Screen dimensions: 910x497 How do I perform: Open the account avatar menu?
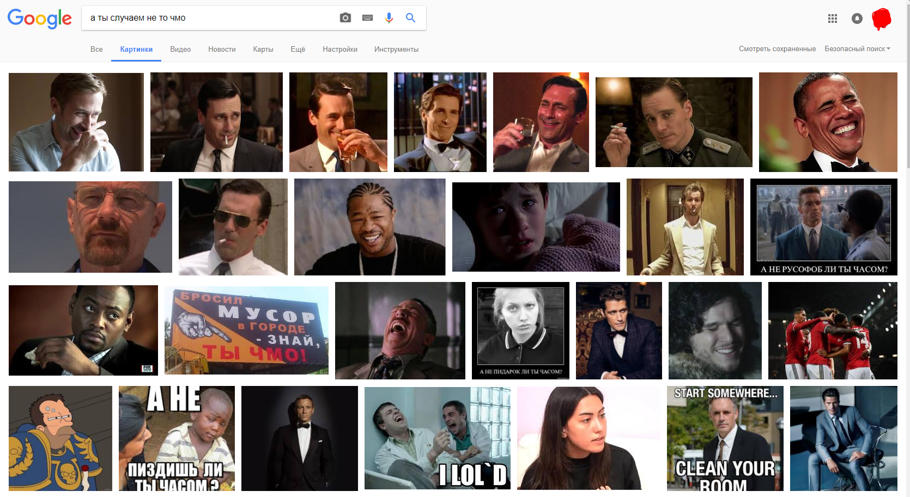(882, 19)
